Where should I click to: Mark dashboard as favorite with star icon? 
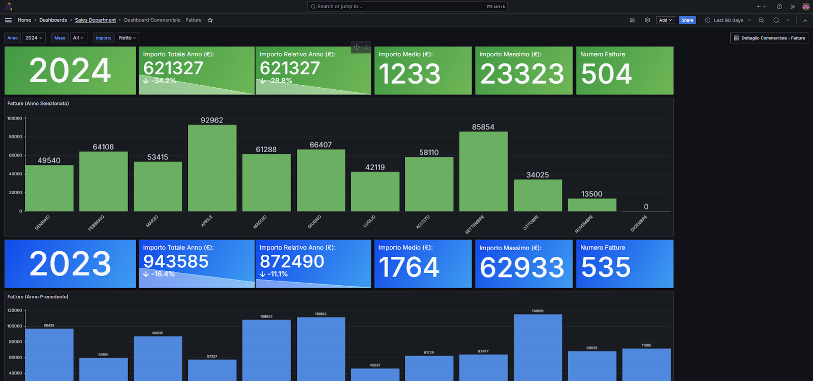[x=210, y=20]
